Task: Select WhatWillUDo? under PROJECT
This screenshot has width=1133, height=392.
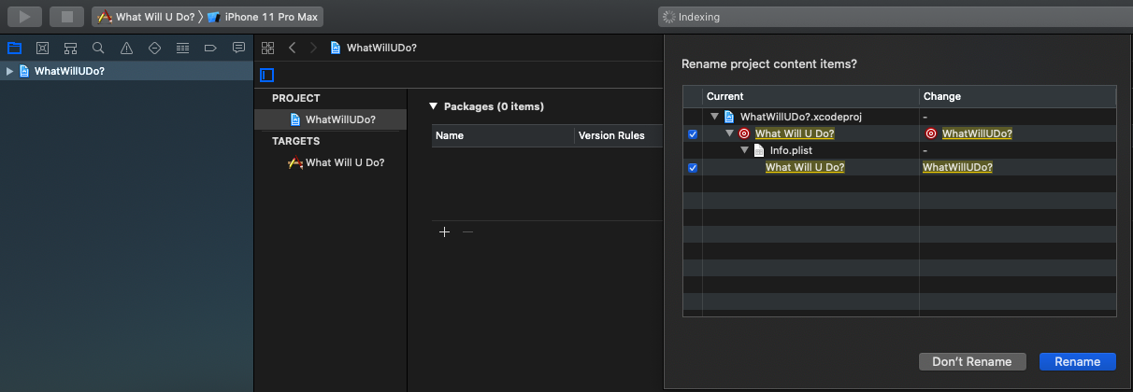Action: (331, 119)
